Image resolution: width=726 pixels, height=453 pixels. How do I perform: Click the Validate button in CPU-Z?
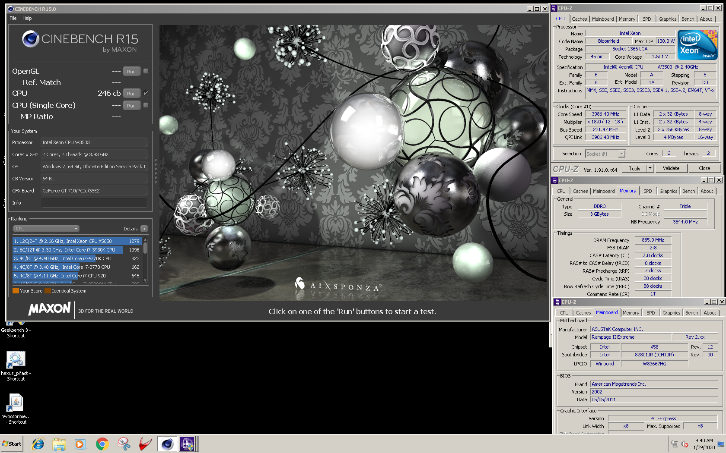coord(671,168)
